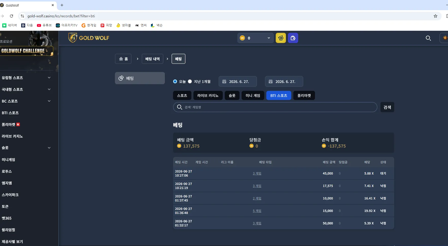The height and width of the screenshot is (246, 448).
Task: Click the Gold Wolf logo
Action: click(89, 38)
